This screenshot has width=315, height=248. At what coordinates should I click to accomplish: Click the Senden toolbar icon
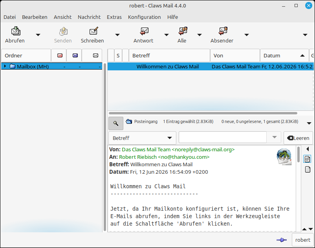pos(63,31)
